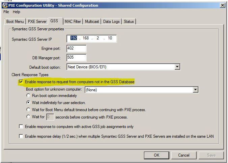This screenshot has width=228, height=163.
Task: Open Boot option for unknown computer dropdown
Action: click(141, 90)
